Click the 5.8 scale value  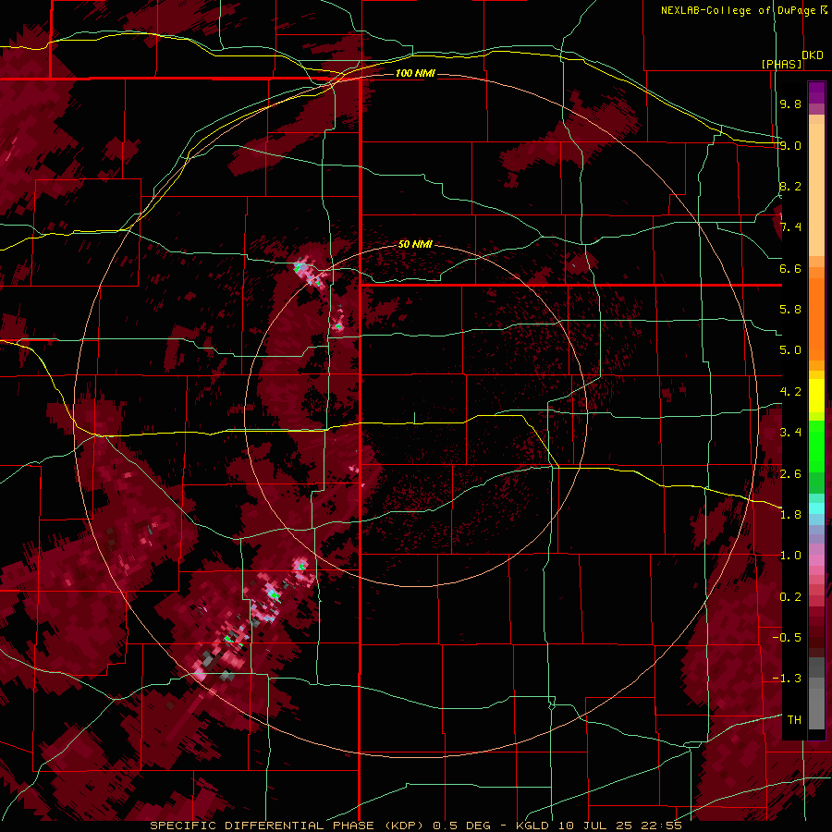[x=790, y=310]
